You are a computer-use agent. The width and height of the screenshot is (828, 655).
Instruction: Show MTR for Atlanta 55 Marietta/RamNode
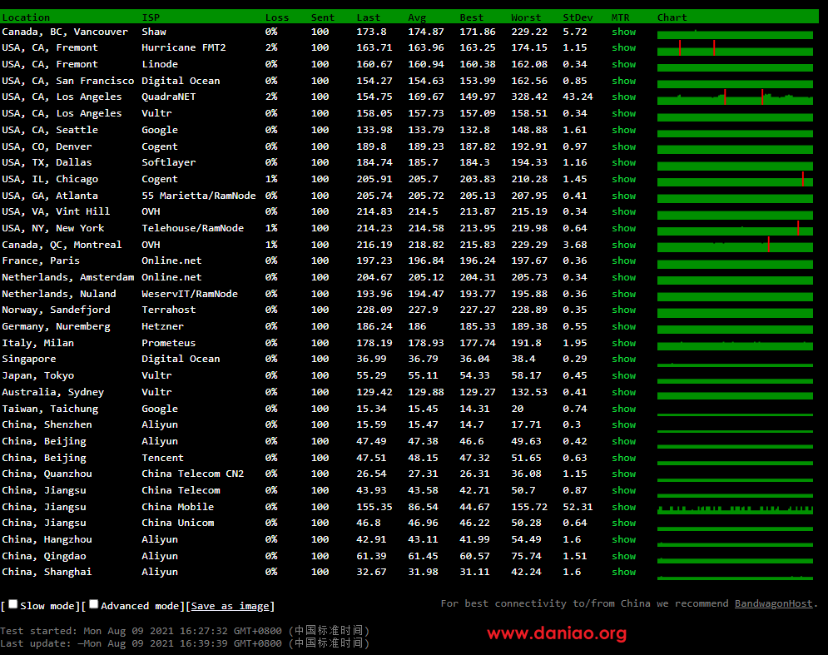623,196
